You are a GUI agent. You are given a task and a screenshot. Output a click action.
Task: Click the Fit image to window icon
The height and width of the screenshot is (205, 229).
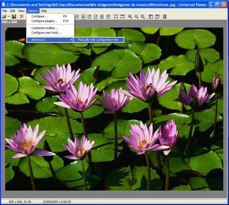coord(116,16)
